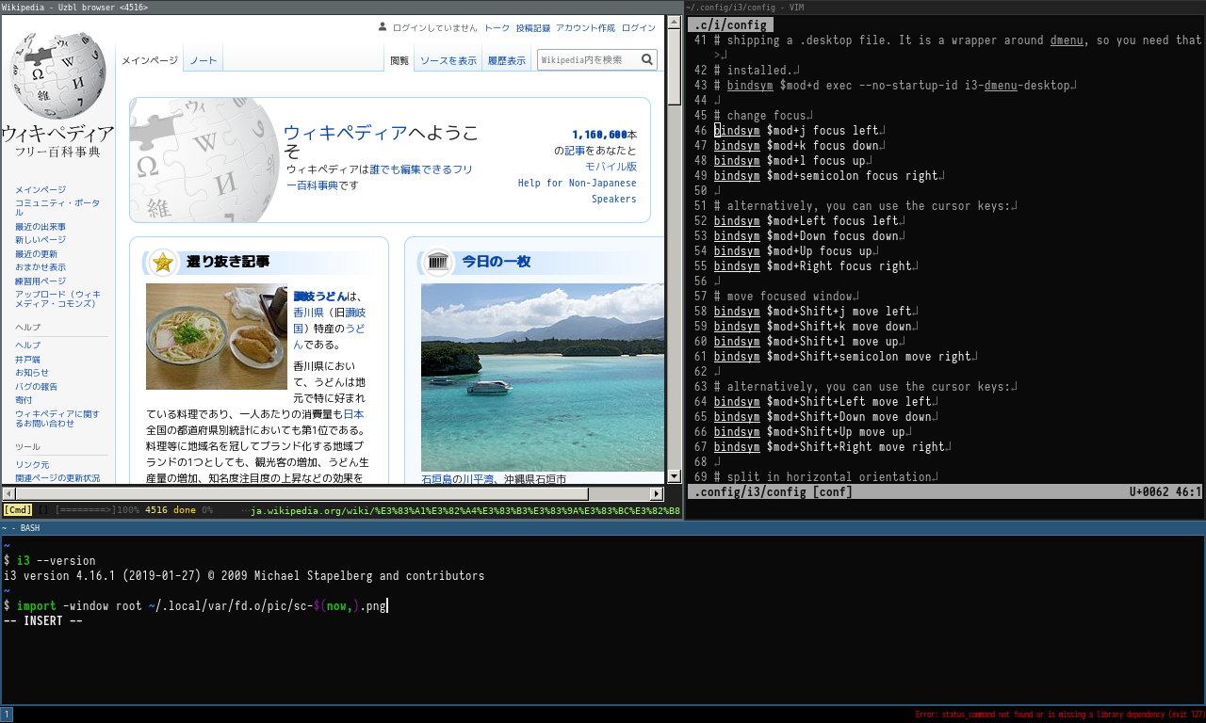Click into the Wikipedia内を検索 search field
Screen dimensions: 1206x723
pyautogui.click(x=588, y=59)
